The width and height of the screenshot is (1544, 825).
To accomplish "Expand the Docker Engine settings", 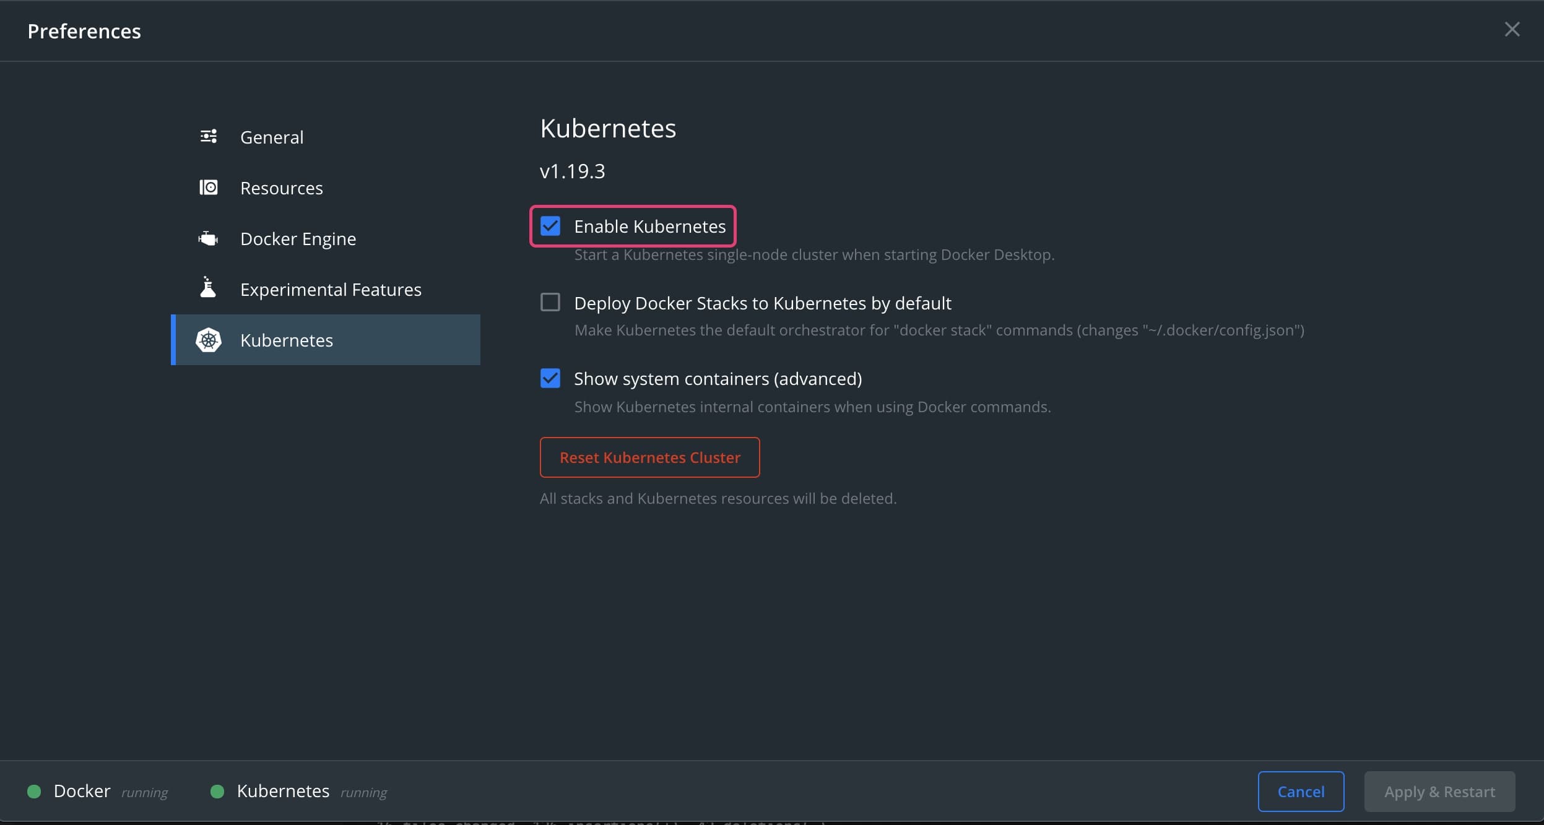I will [x=298, y=237].
